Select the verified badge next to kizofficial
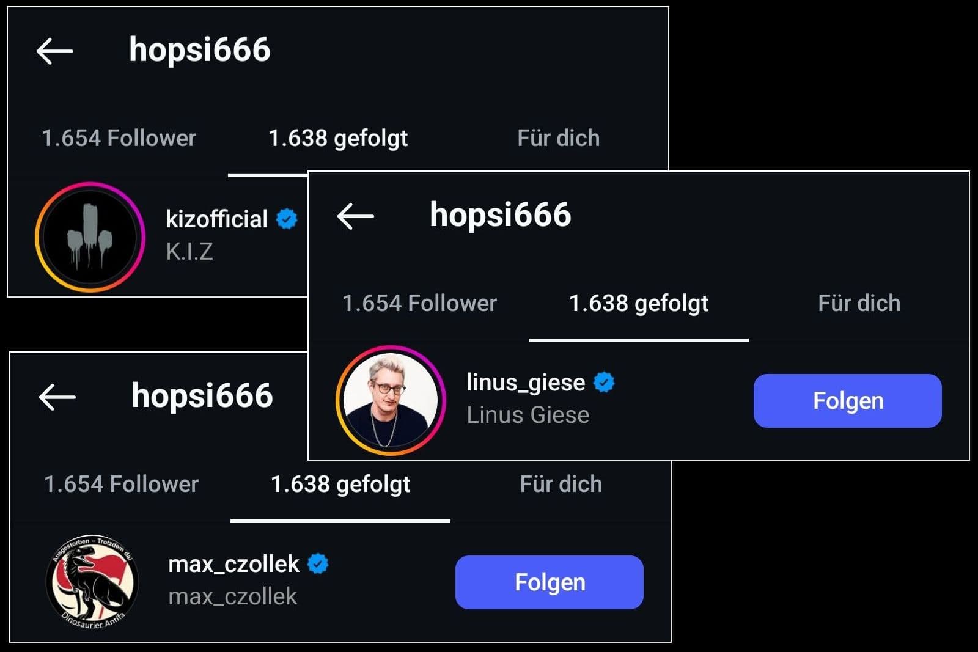Viewport: 978px width, 652px height. point(285,218)
